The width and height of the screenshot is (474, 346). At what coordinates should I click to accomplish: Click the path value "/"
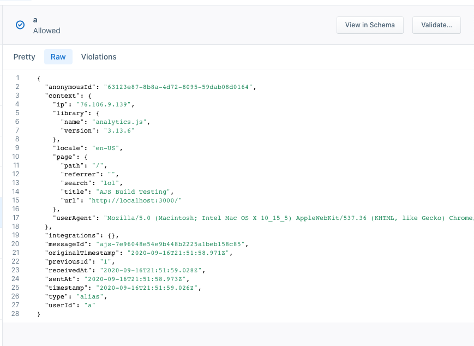point(98,166)
